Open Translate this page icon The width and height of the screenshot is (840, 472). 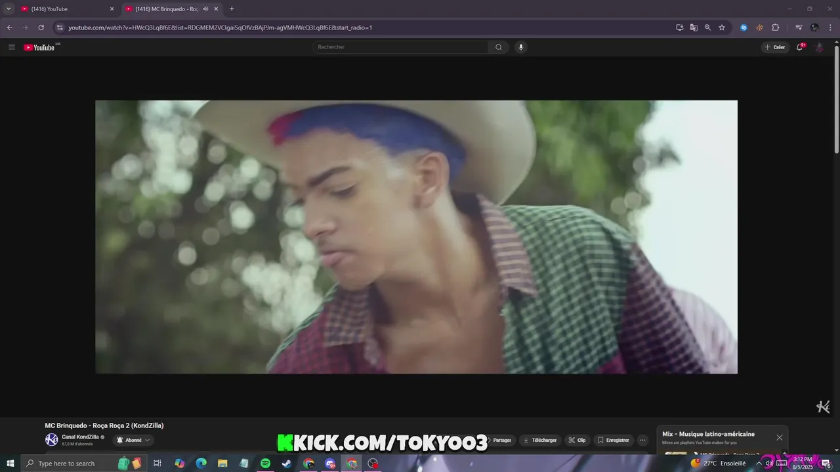694,28
